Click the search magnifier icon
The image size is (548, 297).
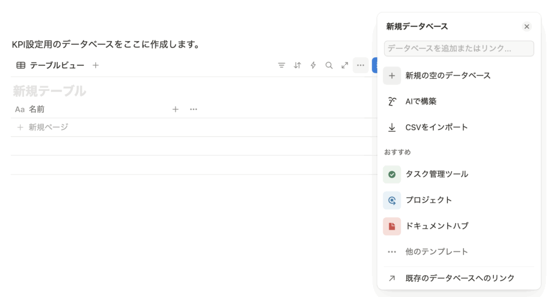[329, 65]
